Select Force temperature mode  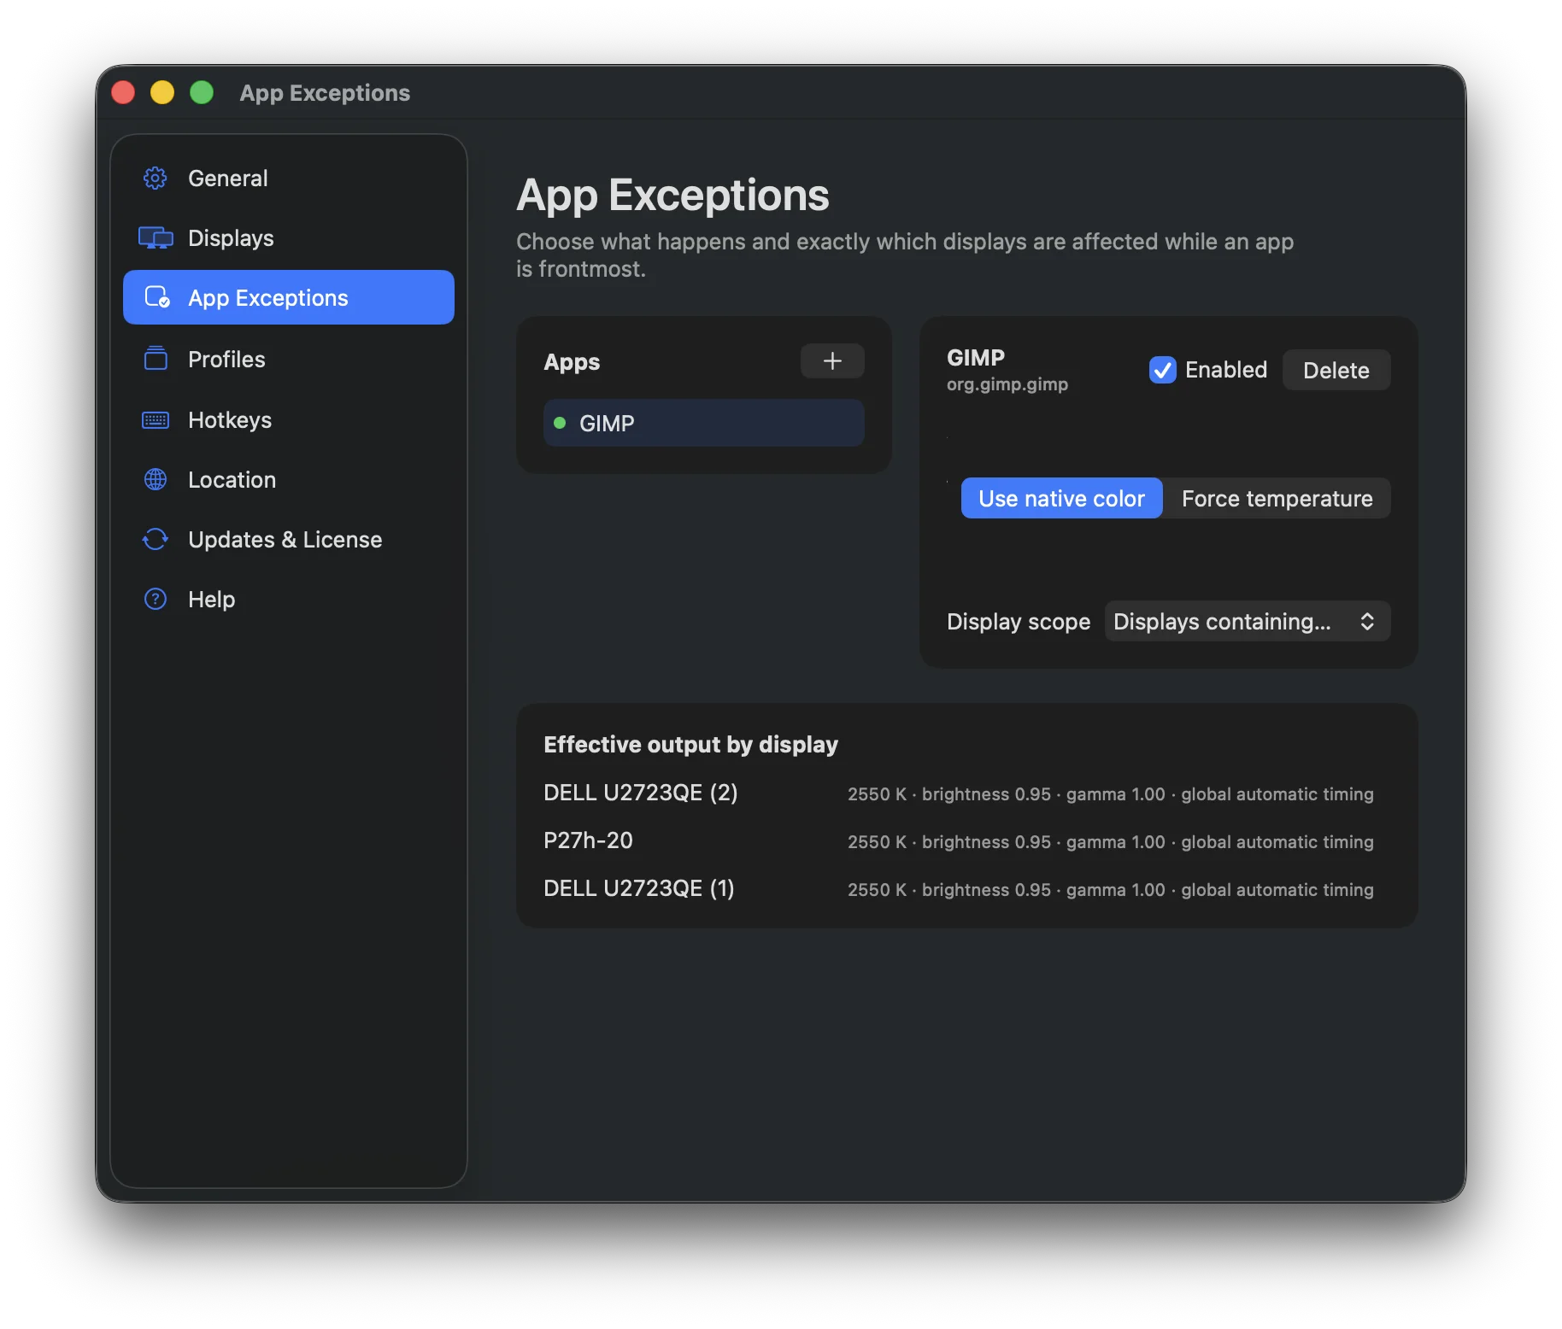tap(1277, 498)
